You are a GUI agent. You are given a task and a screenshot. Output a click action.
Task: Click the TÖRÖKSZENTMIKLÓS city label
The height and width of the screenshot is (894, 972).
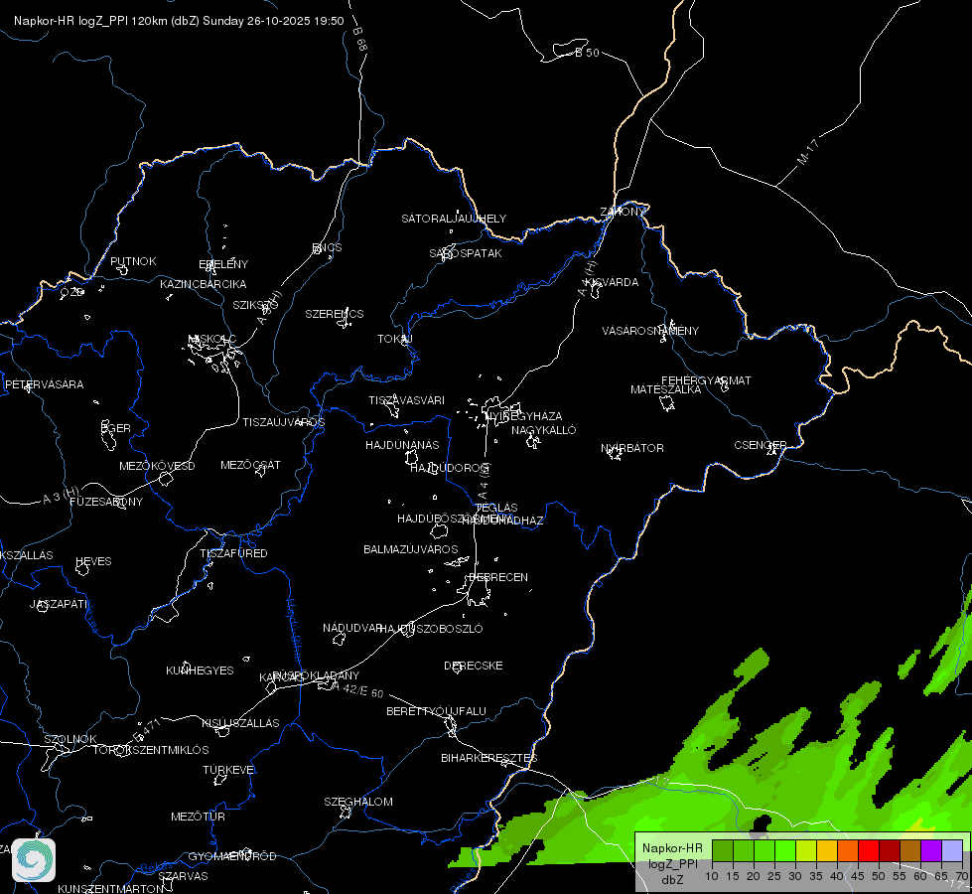[151, 750]
